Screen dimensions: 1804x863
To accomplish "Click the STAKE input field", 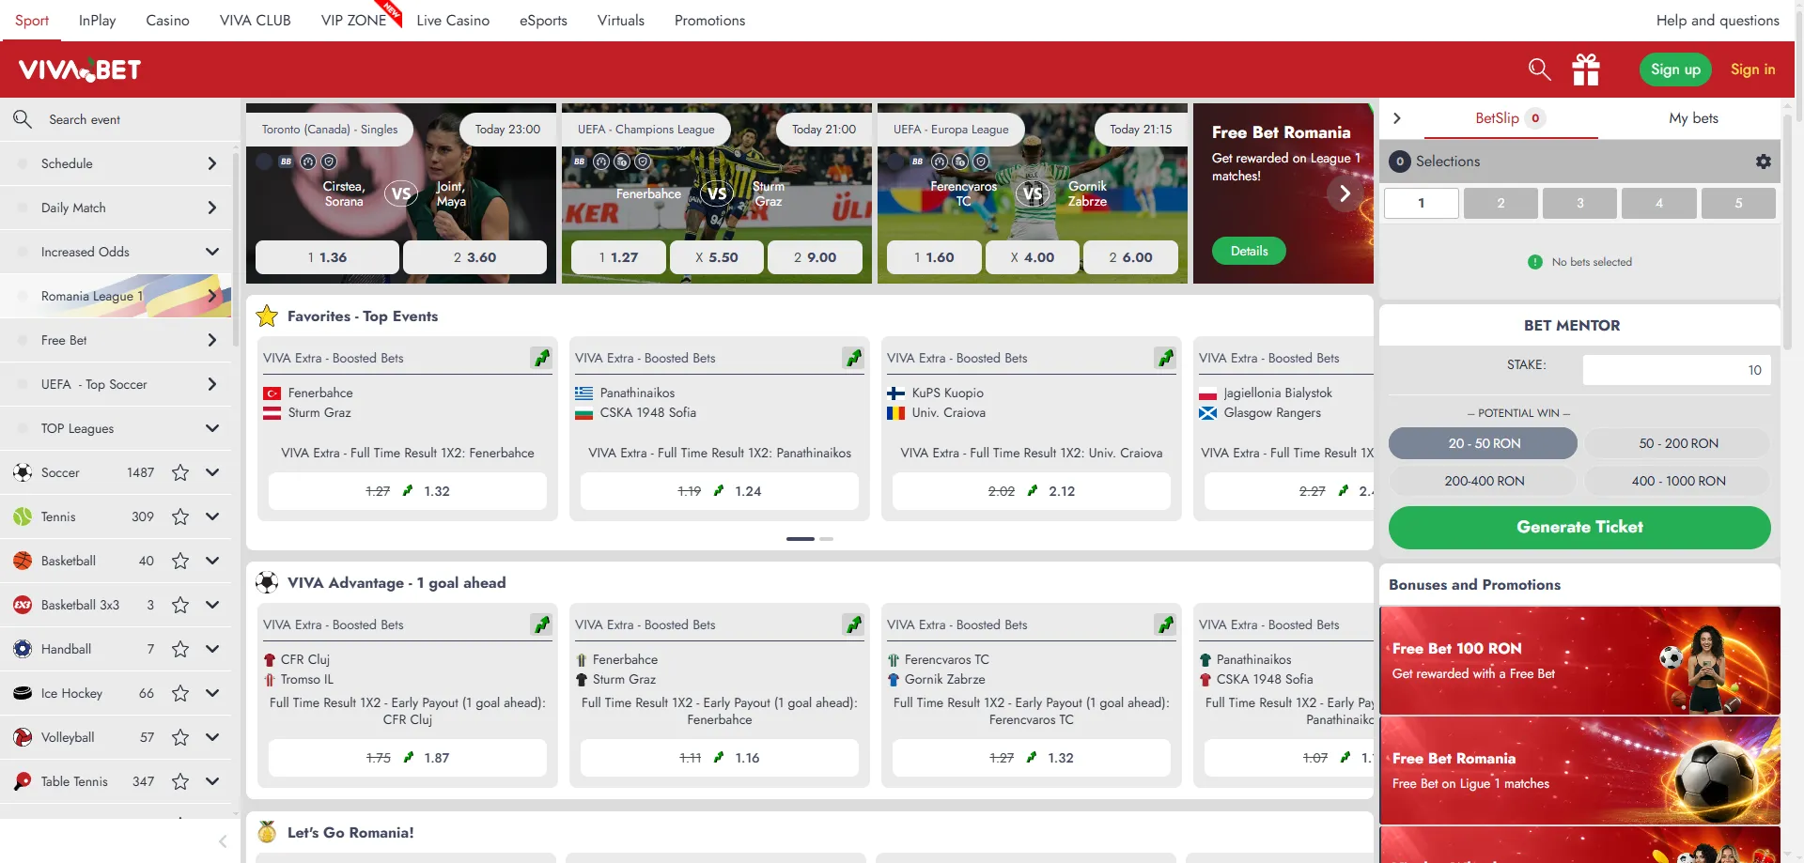I will click(x=1676, y=370).
